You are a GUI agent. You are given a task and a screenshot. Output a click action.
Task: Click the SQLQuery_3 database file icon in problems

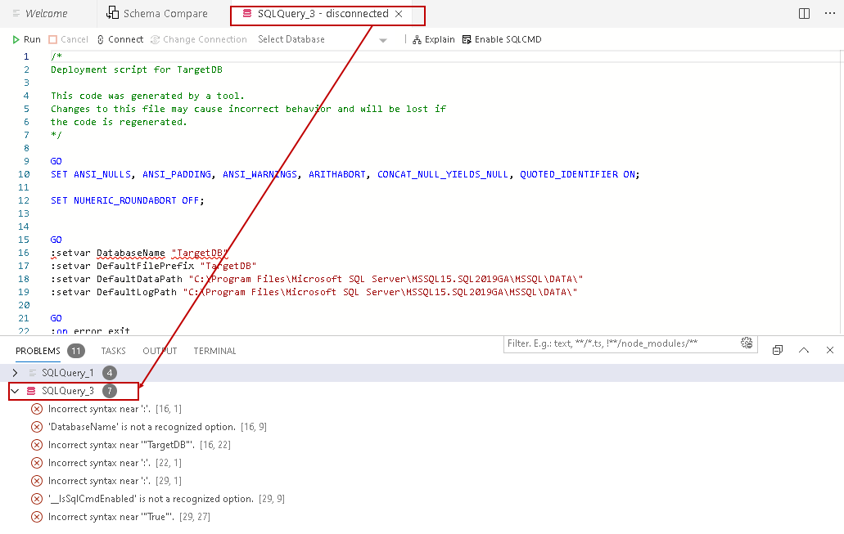click(31, 391)
